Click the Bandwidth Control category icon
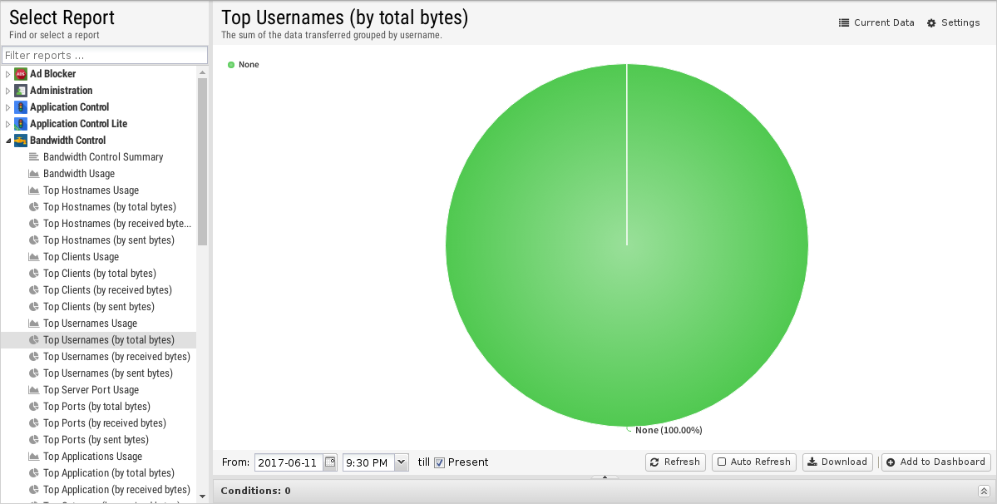The image size is (997, 504). pyautogui.click(x=21, y=141)
